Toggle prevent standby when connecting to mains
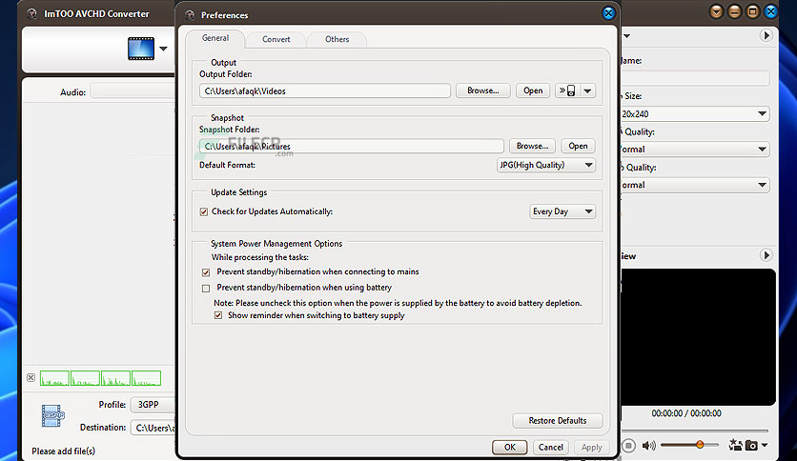Image resolution: width=797 pixels, height=461 pixels. [206, 272]
